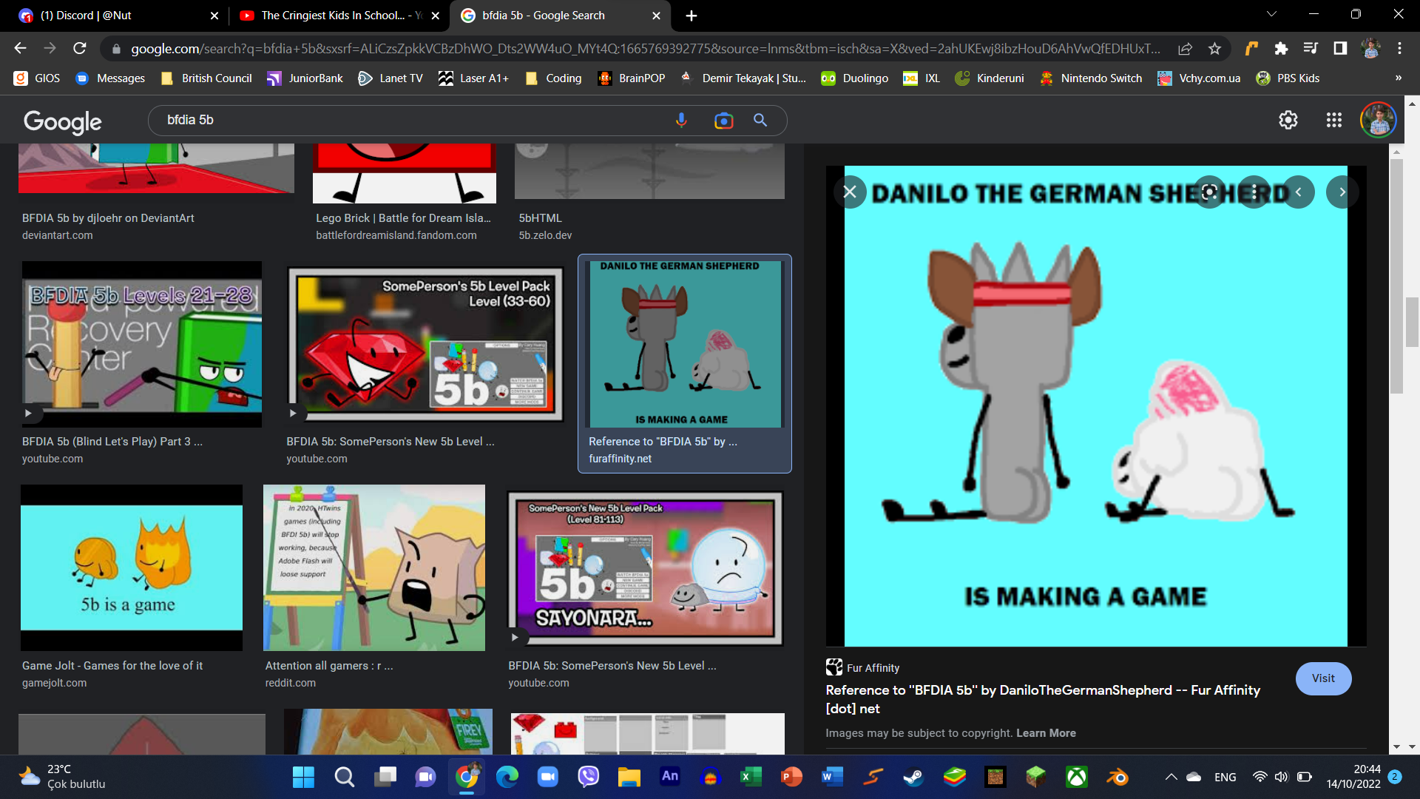Open the Learn More copyright link
1420x799 pixels.
[x=1046, y=733]
